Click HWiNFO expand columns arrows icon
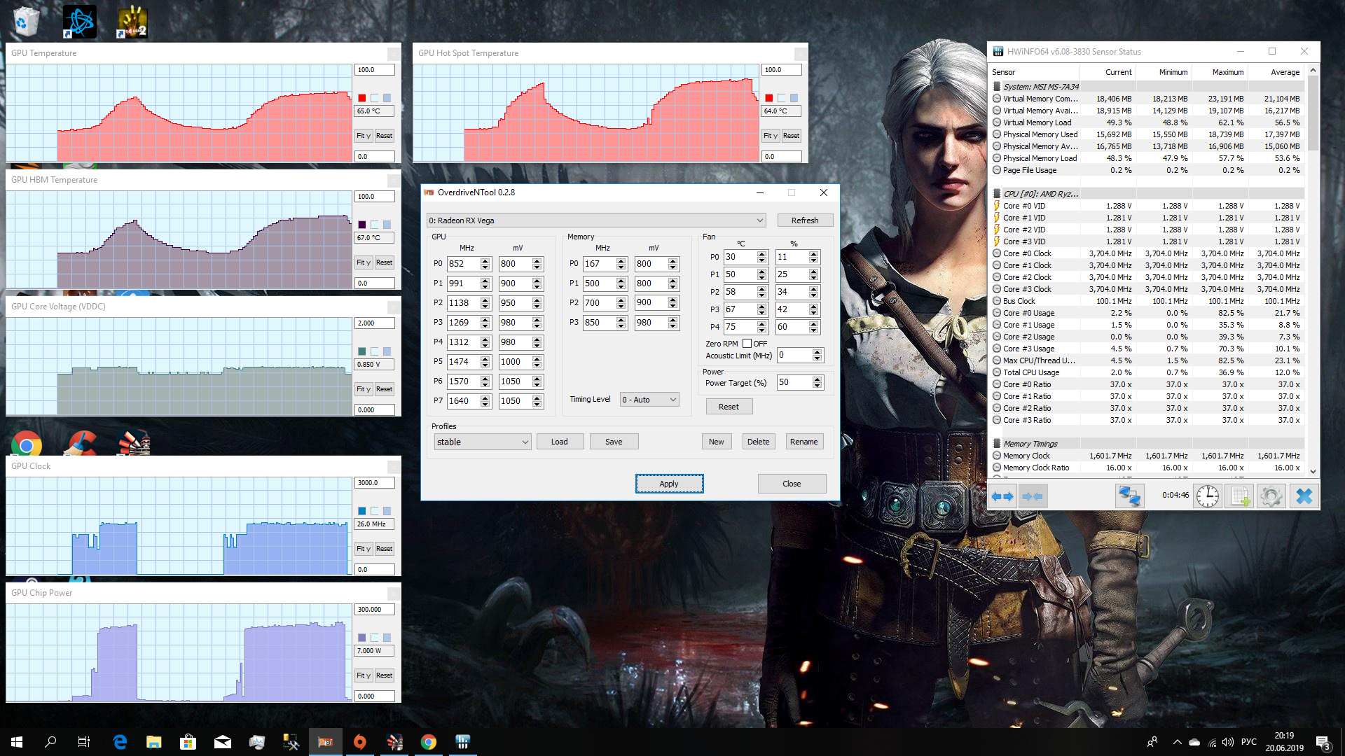Image resolution: width=1345 pixels, height=756 pixels. coord(1002,496)
